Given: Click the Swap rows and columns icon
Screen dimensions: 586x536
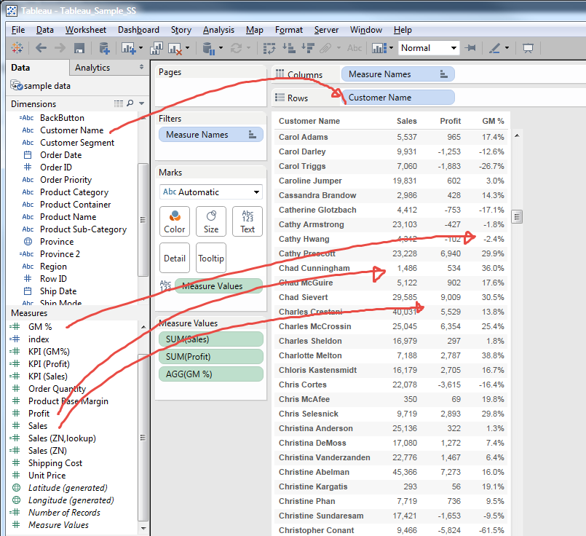Looking at the screenshot, I should click(x=269, y=48).
